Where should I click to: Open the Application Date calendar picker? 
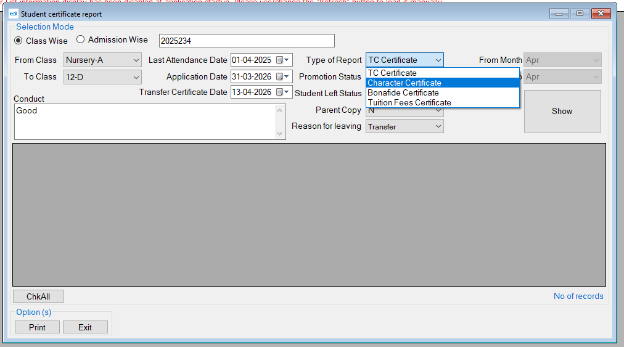[x=282, y=77]
